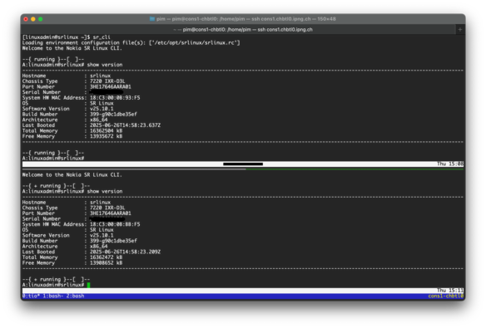Select the tab titled ssh cons1.chbtl0.ipng.ch
Viewport: 486px width, 328px height.
pos(243,29)
